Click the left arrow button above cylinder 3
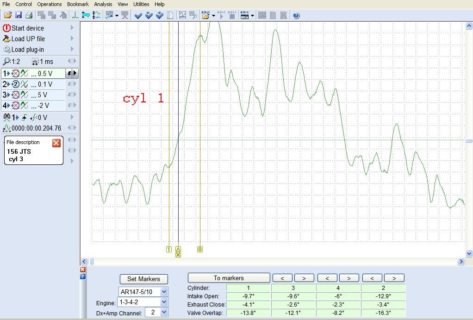This screenshot has width=473, height=320. tap(282, 278)
